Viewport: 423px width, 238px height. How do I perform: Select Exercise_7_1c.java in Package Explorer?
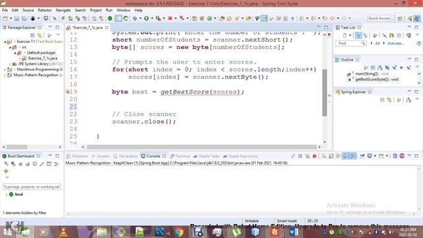click(x=42, y=58)
